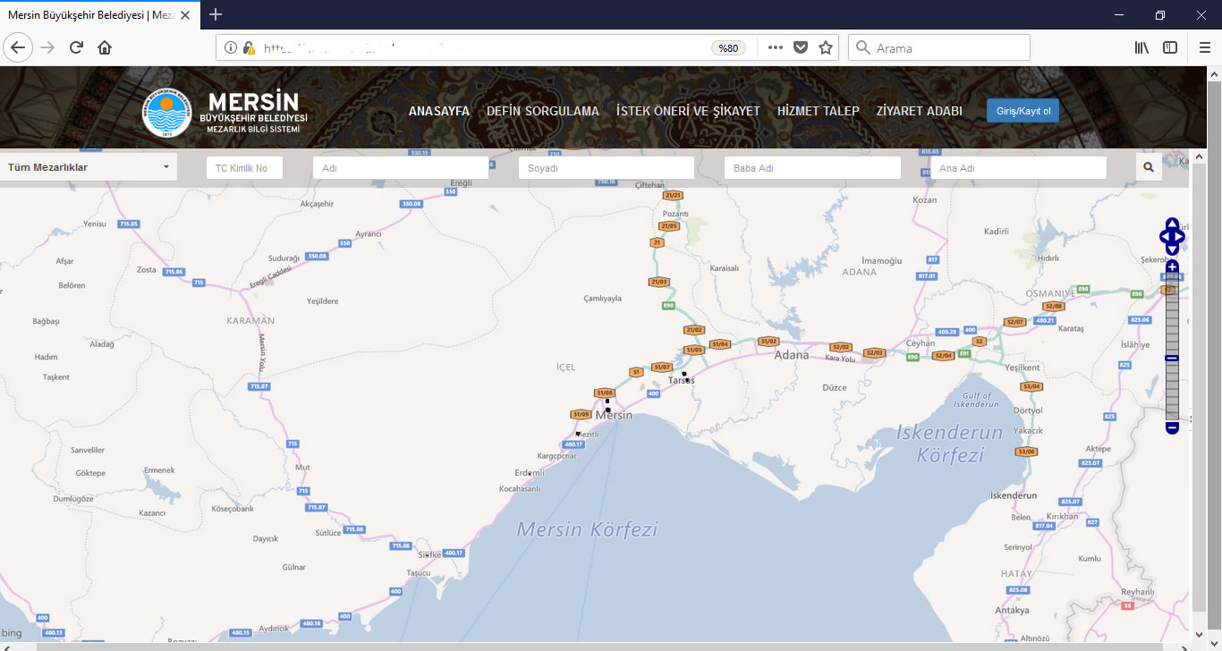
Task: Select the Mersin Büyükşehir Belediyesi browser tab
Action: click(x=99, y=15)
